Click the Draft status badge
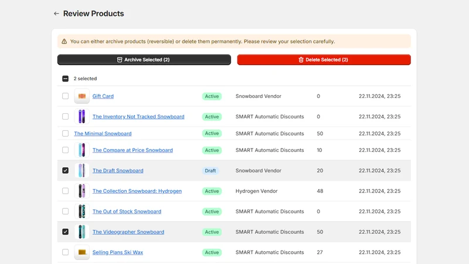The image size is (469, 264). click(210, 171)
